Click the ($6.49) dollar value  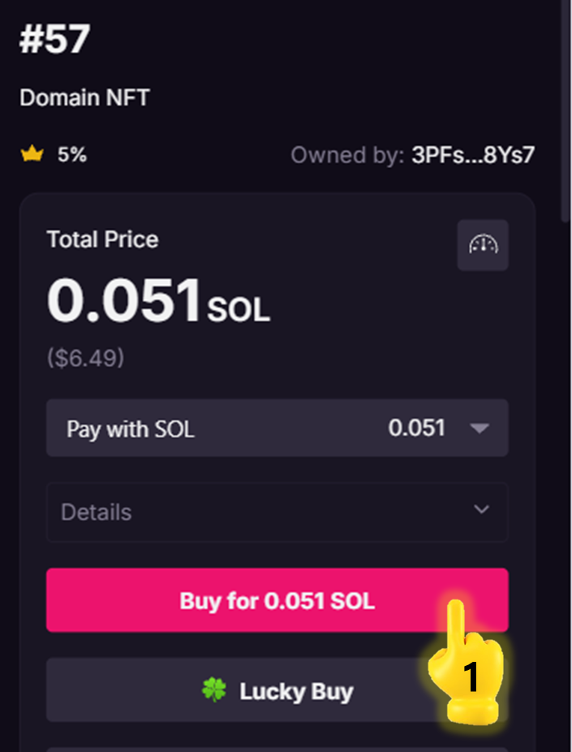[x=85, y=358]
